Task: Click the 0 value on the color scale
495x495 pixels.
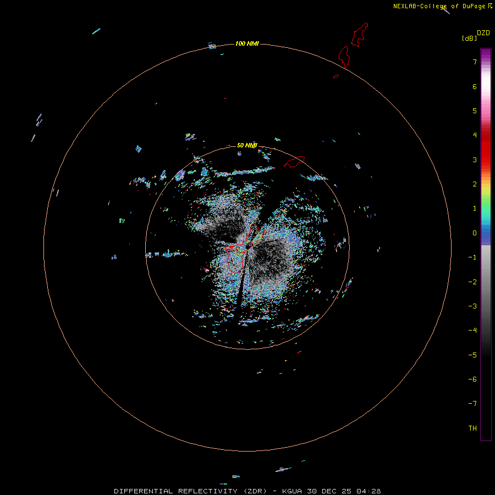Action: click(x=475, y=233)
